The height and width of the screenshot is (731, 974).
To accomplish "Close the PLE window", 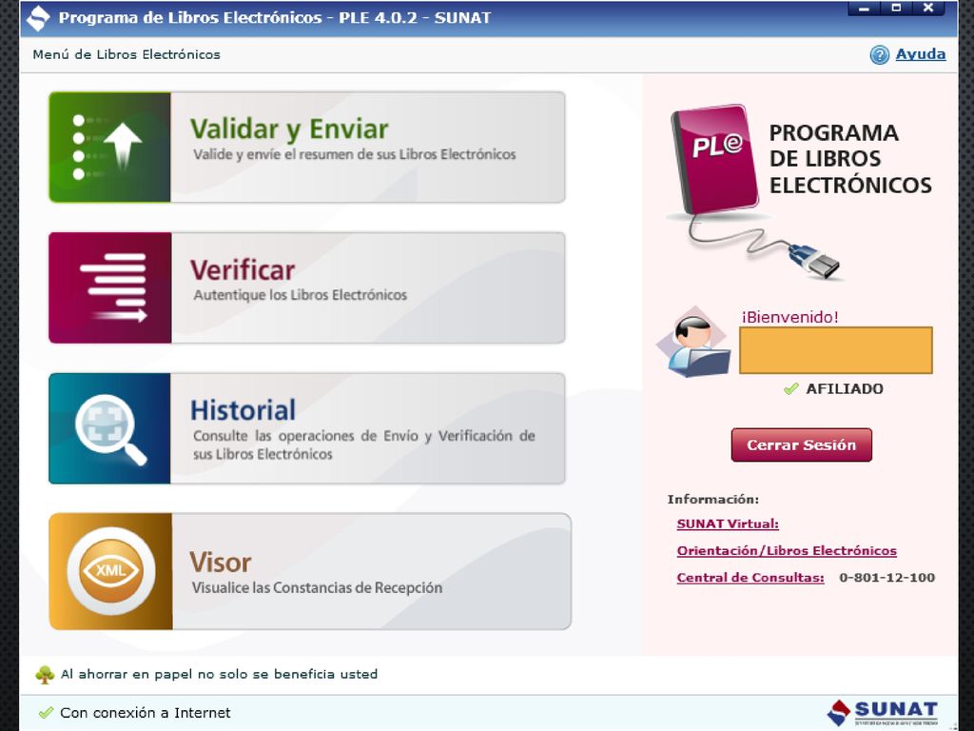I will coord(928,8).
